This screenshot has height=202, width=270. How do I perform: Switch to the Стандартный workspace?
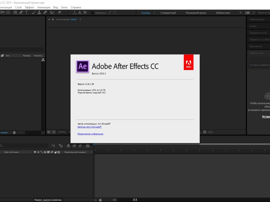[x=168, y=13]
